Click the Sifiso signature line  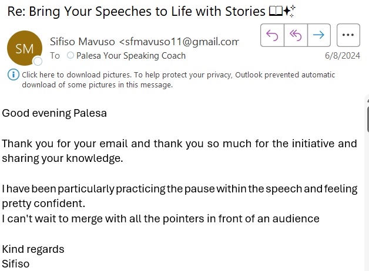15,264
